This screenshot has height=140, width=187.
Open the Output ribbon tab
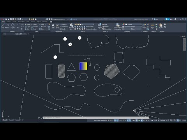39,22
